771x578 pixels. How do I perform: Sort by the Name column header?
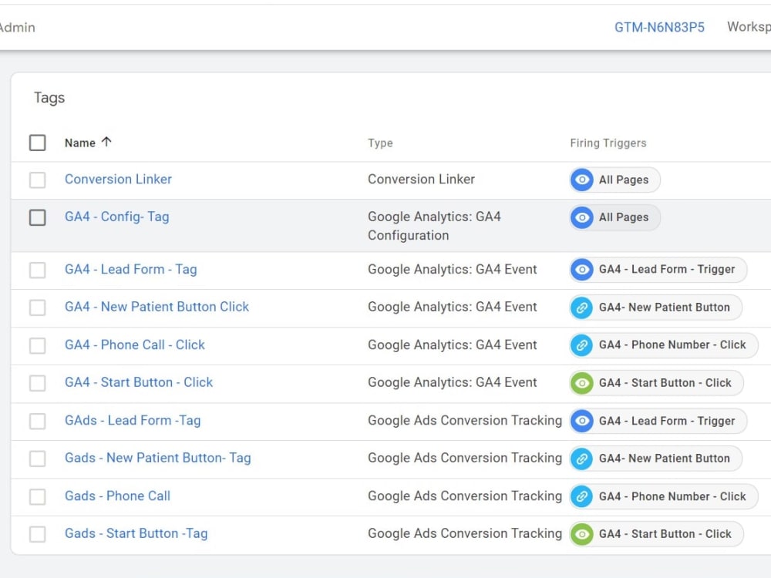click(80, 143)
